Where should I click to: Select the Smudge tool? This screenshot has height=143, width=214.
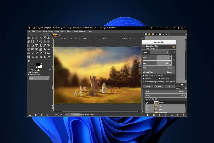pos(49,57)
